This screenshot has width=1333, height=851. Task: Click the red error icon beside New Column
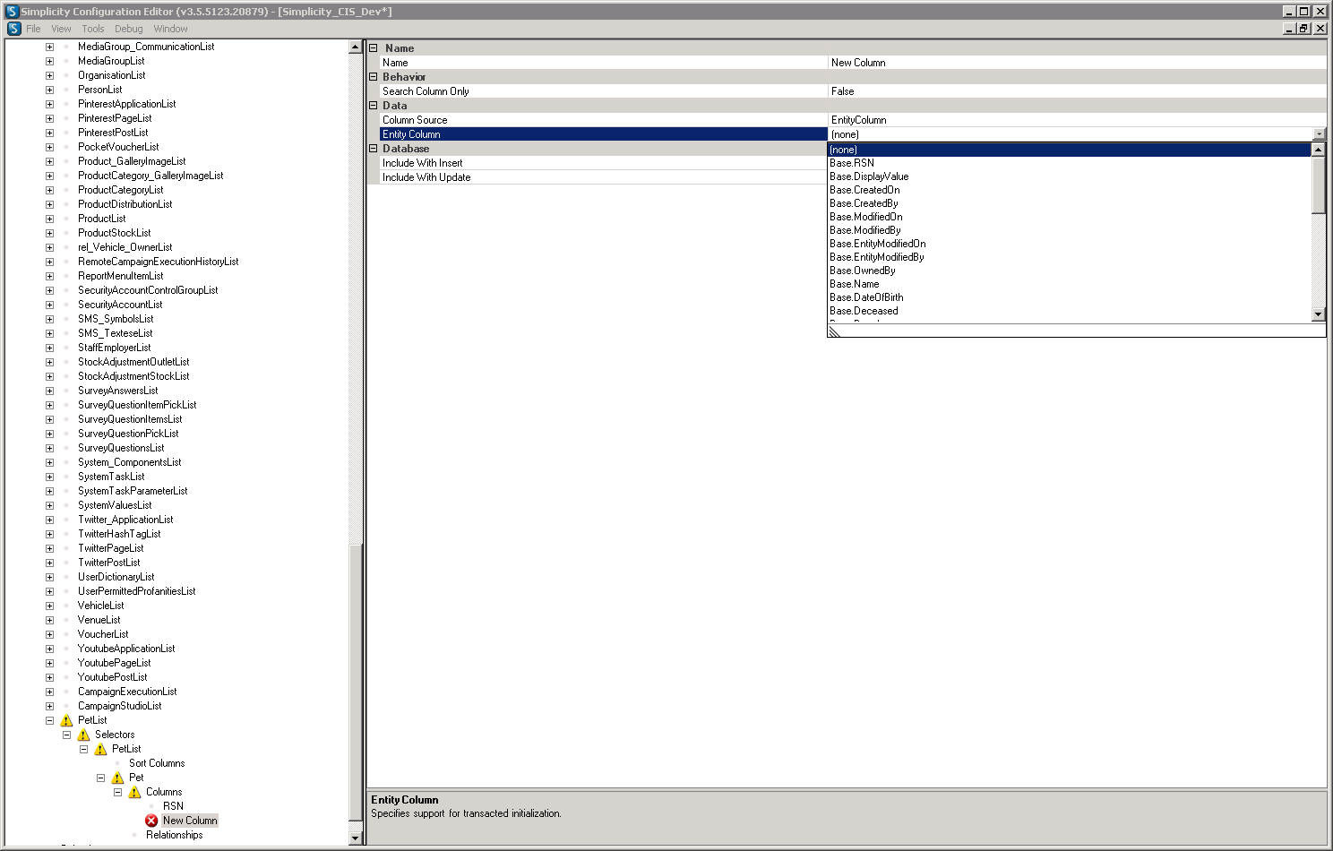[151, 821]
